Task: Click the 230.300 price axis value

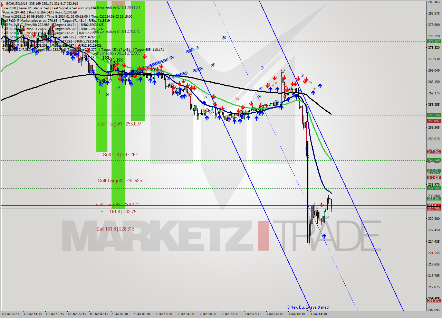Action: click(434, 219)
